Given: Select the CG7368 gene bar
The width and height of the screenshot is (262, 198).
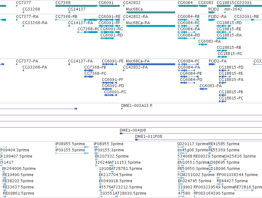Looking at the screenshot, I should point(77,6).
